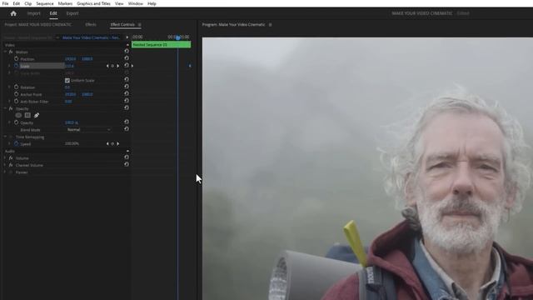Select the Nested Sequence 01 clip bar

click(x=161, y=44)
